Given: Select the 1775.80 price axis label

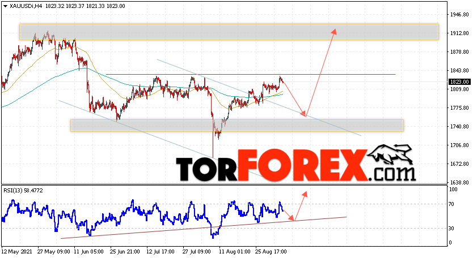Looking at the screenshot, I should click(x=459, y=107).
